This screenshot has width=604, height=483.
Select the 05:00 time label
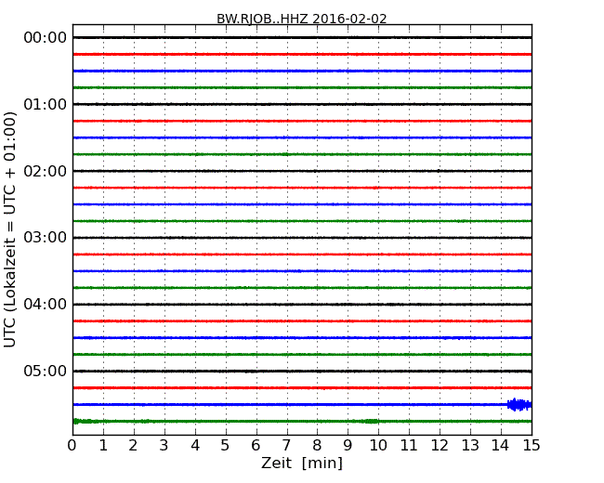46,371
